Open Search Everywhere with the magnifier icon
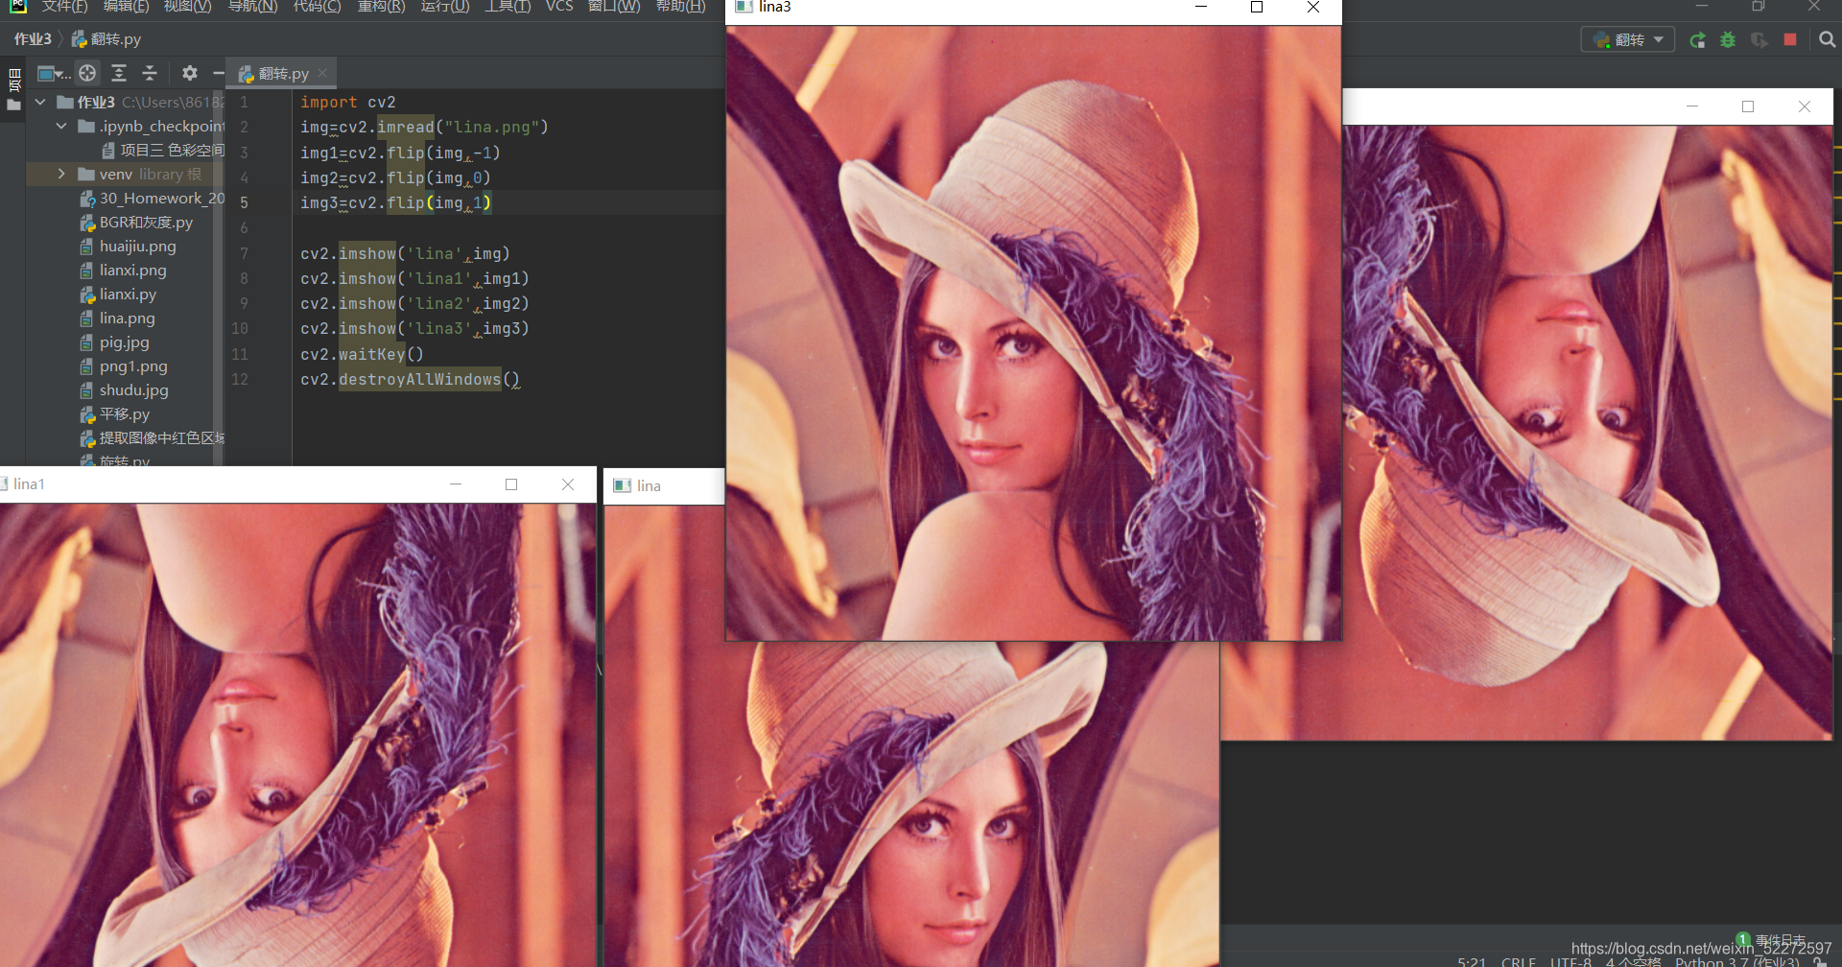This screenshot has width=1842, height=967. (x=1827, y=40)
